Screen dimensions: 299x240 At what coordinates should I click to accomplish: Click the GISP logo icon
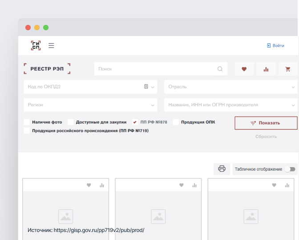(x=36, y=45)
